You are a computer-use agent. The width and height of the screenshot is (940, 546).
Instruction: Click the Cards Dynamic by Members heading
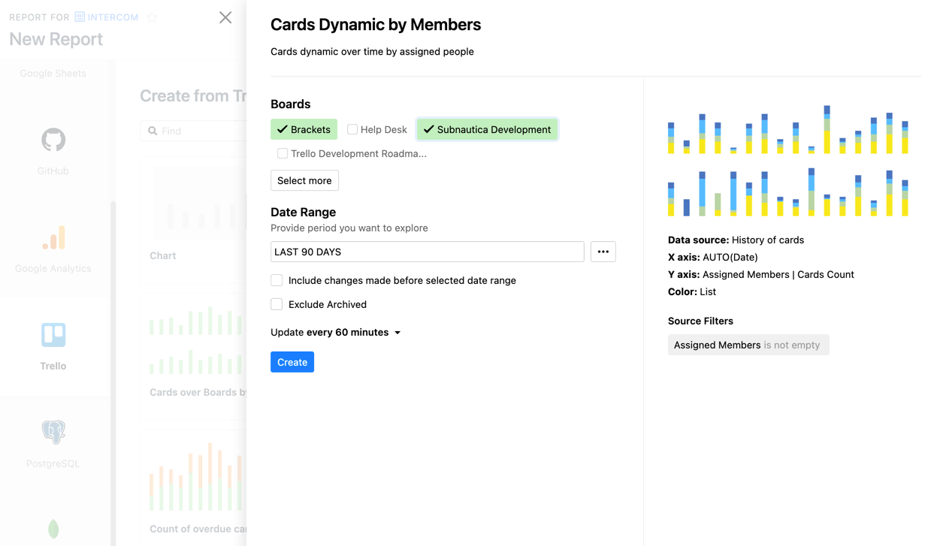(x=376, y=24)
